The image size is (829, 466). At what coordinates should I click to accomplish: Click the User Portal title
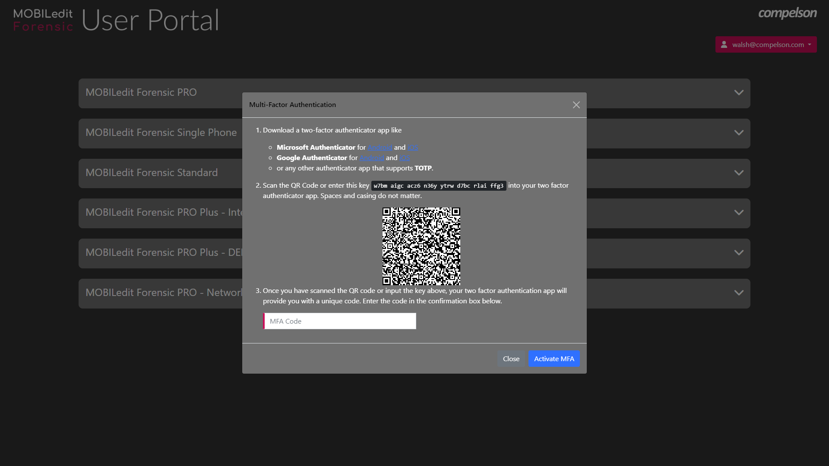150,20
